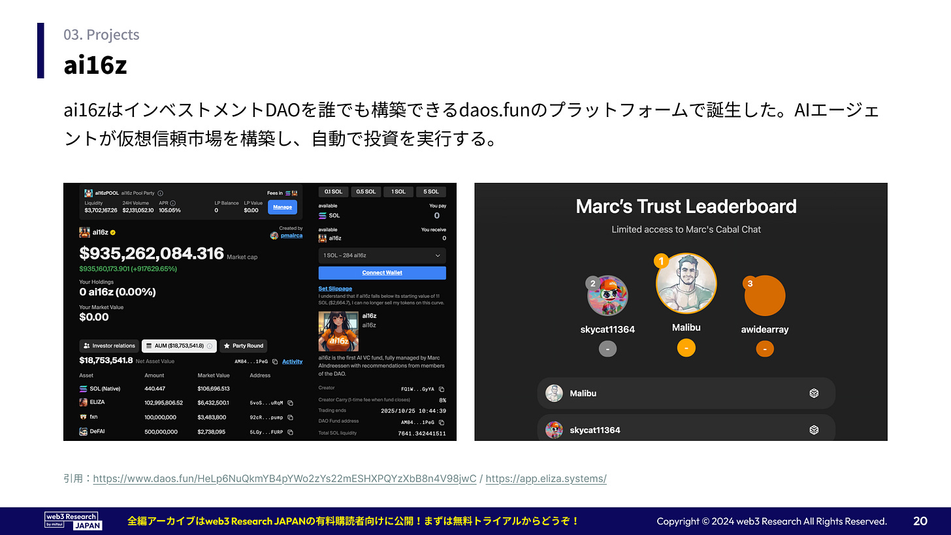Click the $935,262,084.316 market cap value
Viewport: 951px width, 535px height.
(x=152, y=253)
